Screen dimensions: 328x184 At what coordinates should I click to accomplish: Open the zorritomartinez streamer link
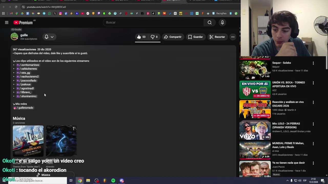click(x=28, y=65)
